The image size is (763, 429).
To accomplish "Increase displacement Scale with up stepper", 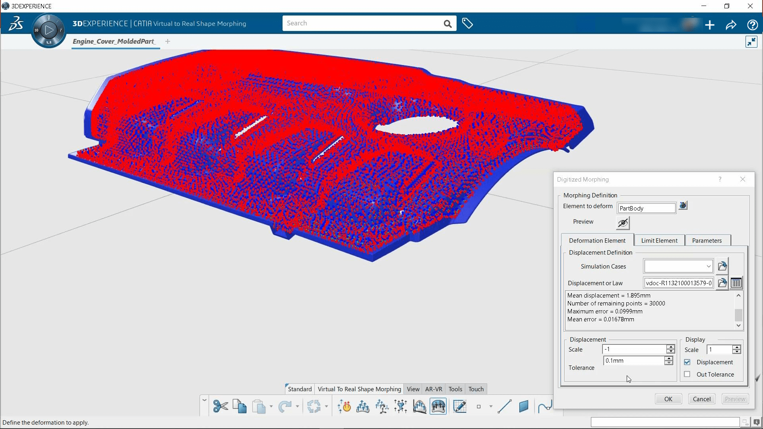I will click(x=670, y=347).
